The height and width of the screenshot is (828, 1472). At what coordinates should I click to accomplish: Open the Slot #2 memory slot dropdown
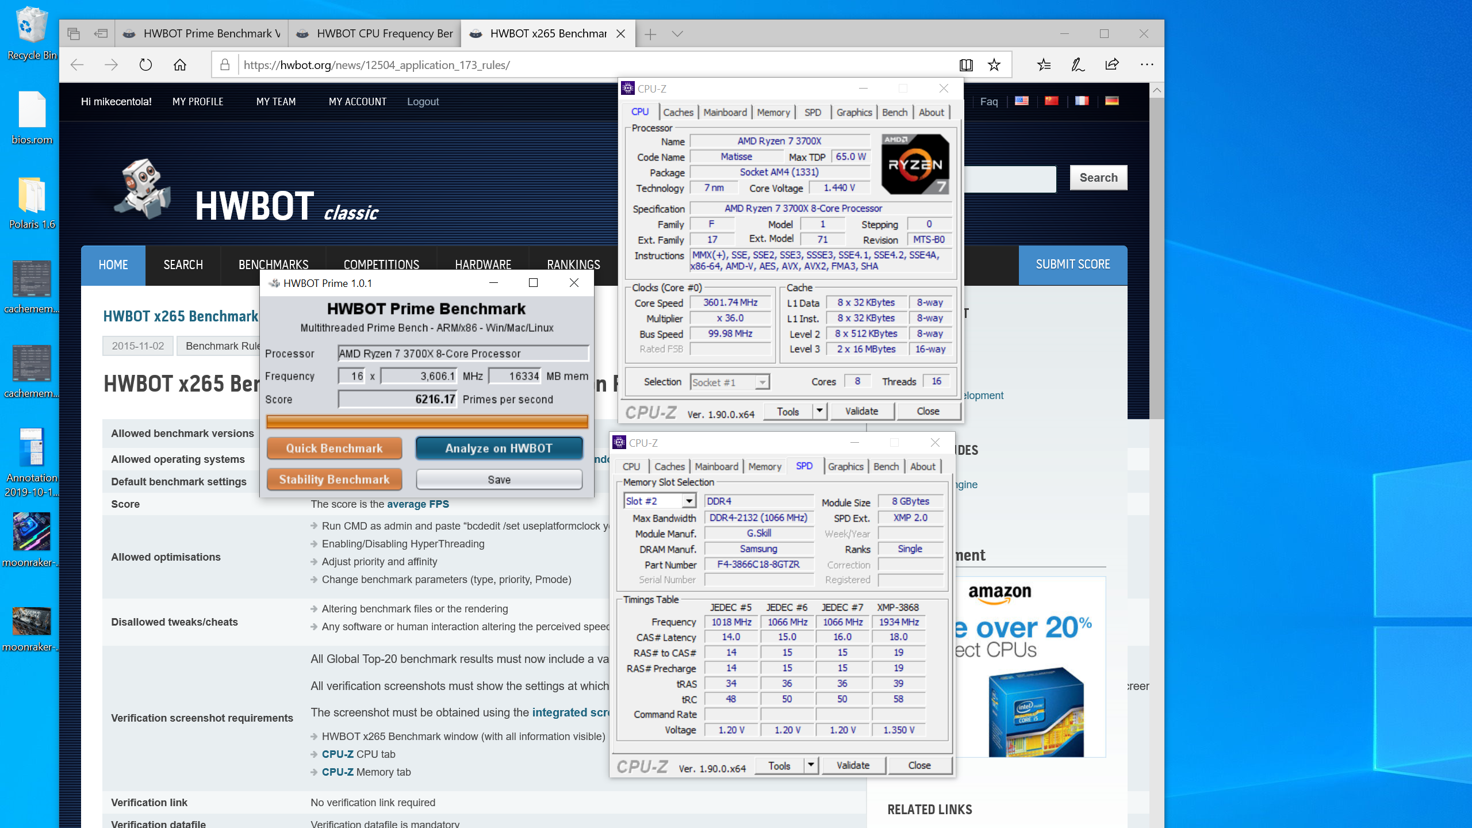coord(688,501)
